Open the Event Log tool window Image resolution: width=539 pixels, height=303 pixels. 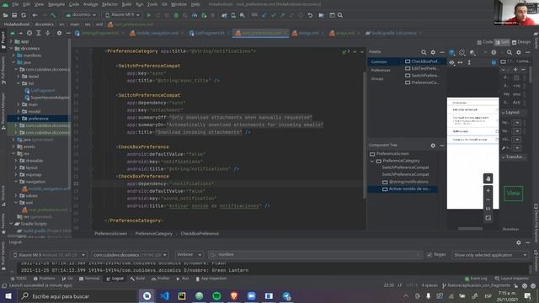click(x=476, y=279)
